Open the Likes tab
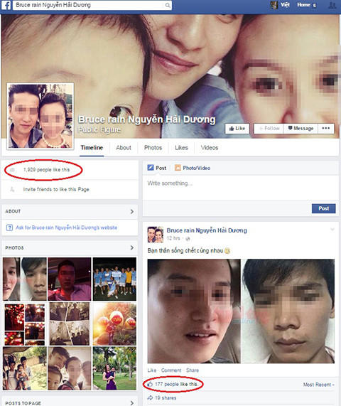Screen dimensions: 341x406 pos(181,148)
